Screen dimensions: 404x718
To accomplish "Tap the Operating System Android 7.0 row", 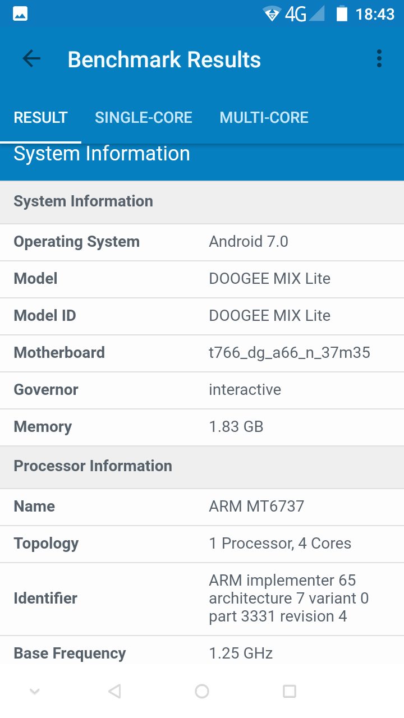I will pos(202,242).
